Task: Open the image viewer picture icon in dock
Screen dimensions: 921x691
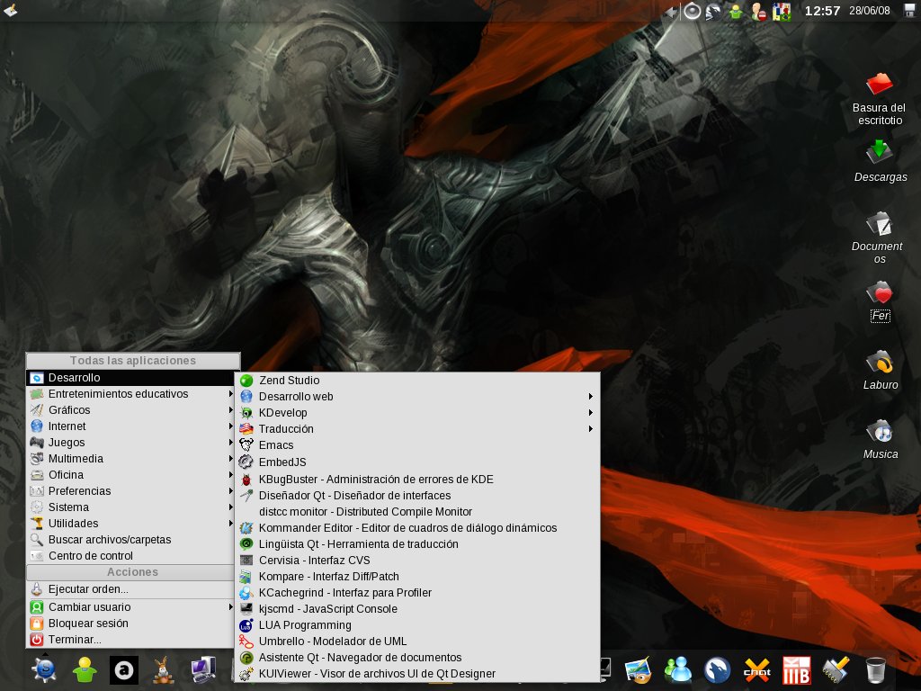Action: pyautogui.click(x=638, y=669)
